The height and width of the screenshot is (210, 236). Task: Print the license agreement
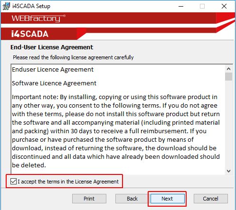(89, 199)
